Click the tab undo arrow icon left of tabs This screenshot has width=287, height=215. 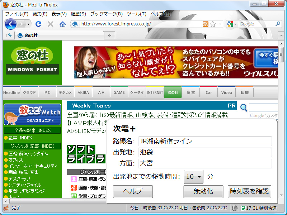click(9, 35)
